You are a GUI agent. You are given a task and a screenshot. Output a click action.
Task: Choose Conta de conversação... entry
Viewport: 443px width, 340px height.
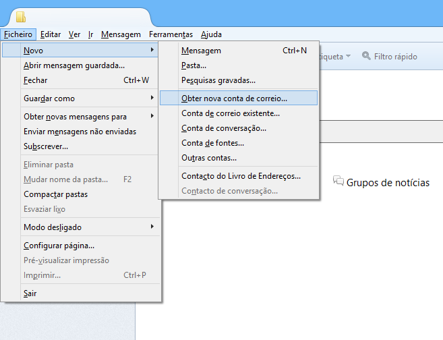pyautogui.click(x=223, y=128)
